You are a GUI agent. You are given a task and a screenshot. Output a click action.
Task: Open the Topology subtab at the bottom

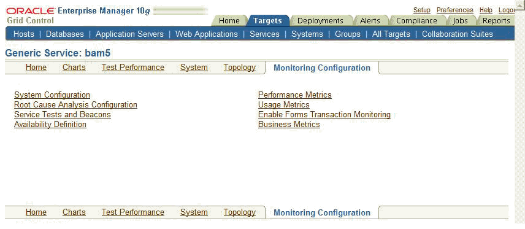click(240, 212)
